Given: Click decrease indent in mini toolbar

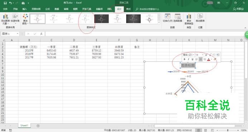Looking at the screenshot, I should 214,55.
